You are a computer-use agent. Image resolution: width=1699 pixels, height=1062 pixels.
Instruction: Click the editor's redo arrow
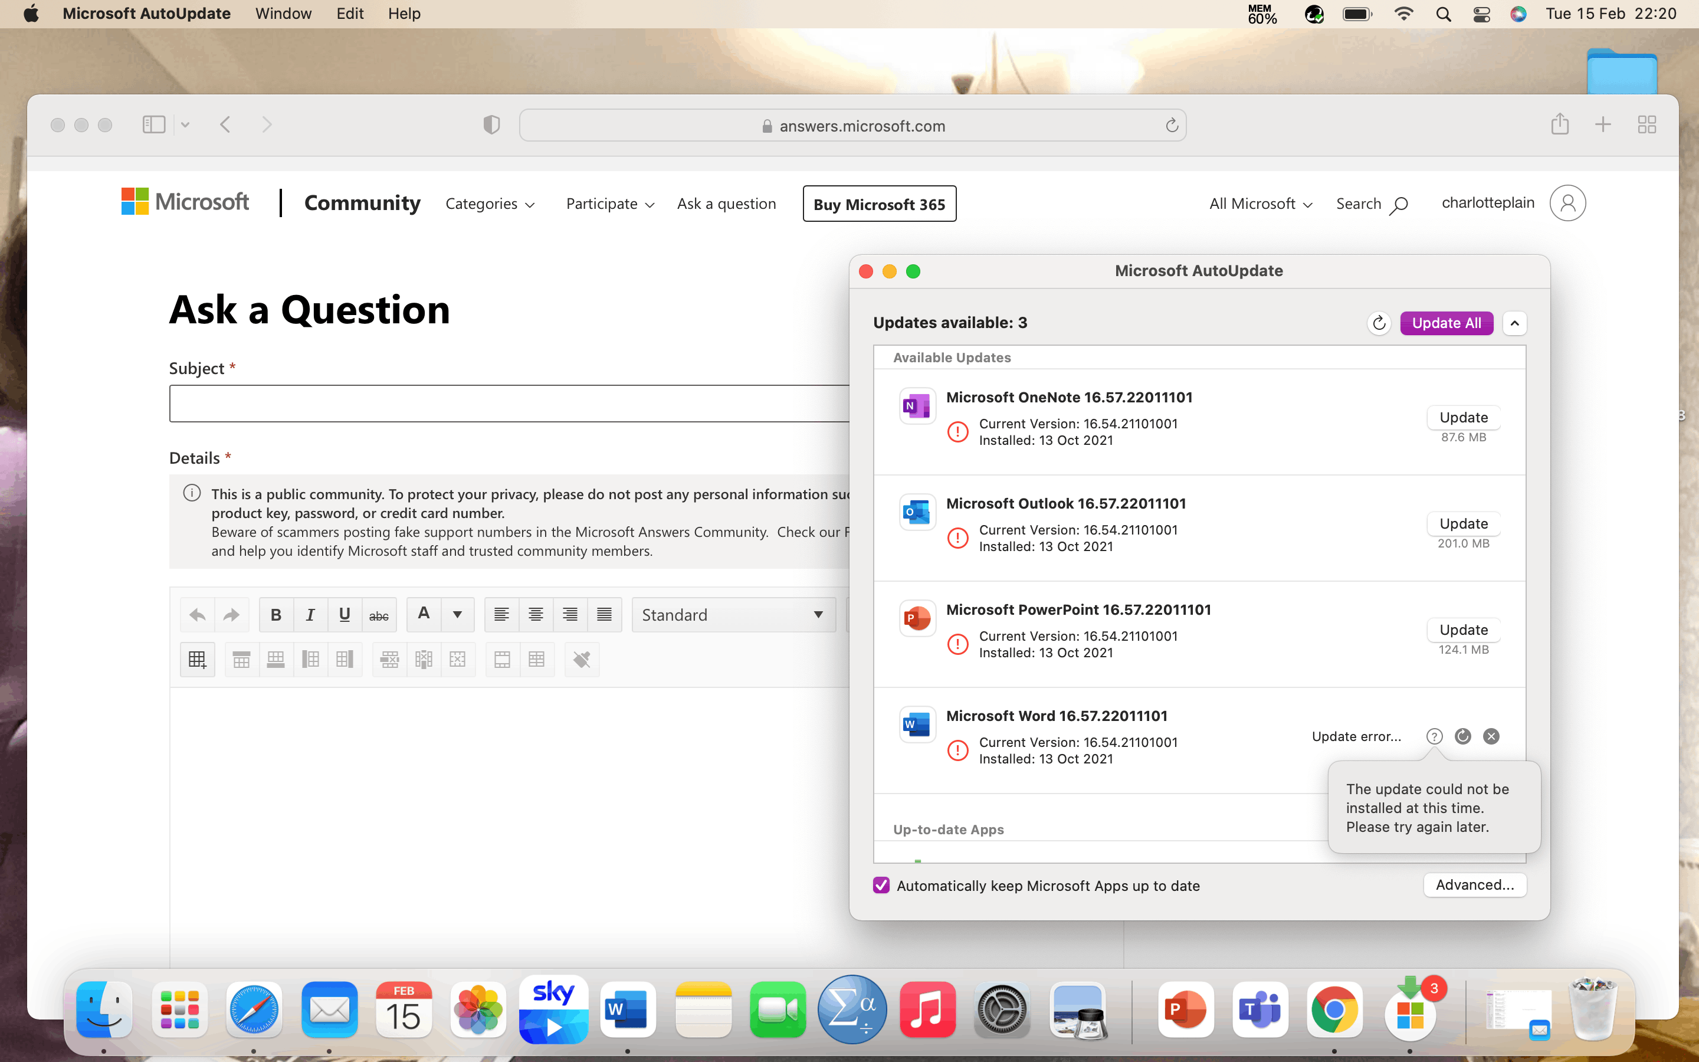coord(231,615)
